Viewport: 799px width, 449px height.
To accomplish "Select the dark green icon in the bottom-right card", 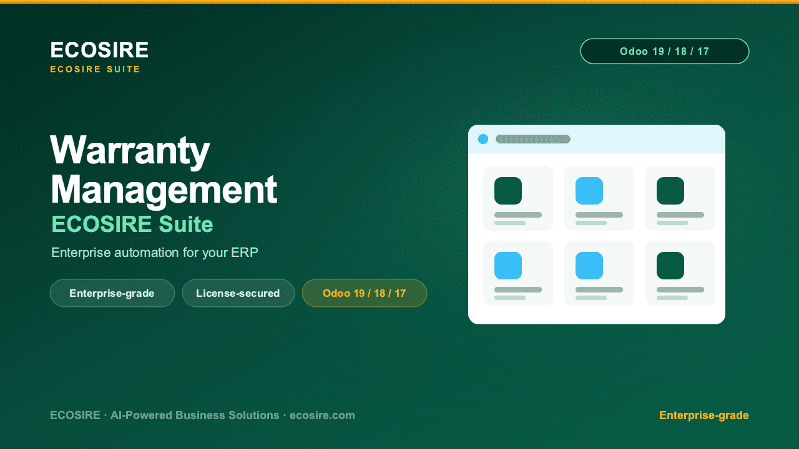I will pos(670,266).
